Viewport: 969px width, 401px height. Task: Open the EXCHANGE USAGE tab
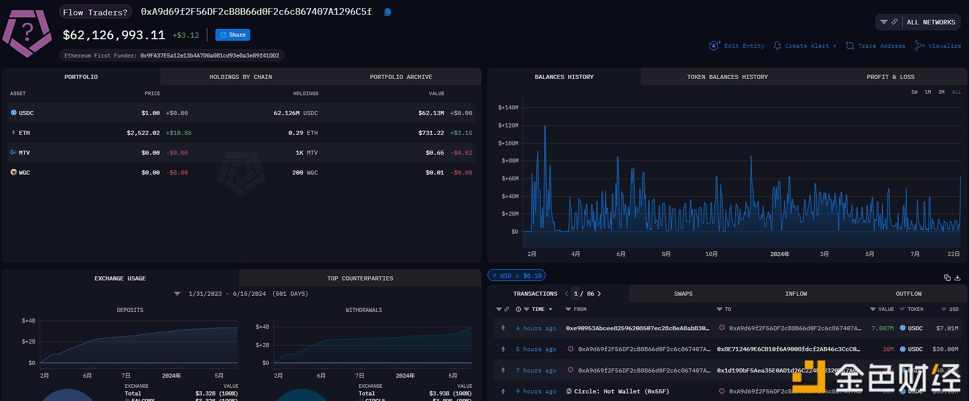pos(120,278)
